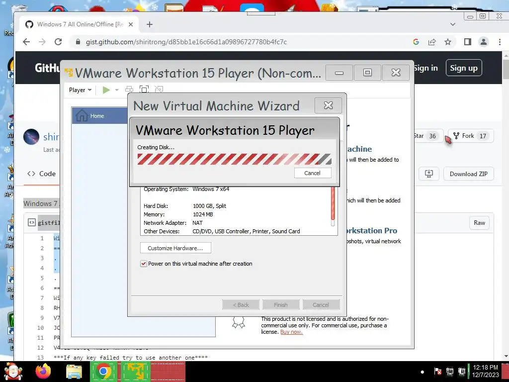This screenshot has width=509, height=382.
Task: Click Download ZIP button
Action: [x=468, y=174]
